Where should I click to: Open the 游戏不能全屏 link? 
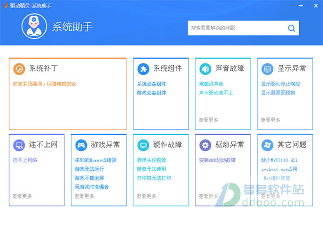[x=89, y=178]
